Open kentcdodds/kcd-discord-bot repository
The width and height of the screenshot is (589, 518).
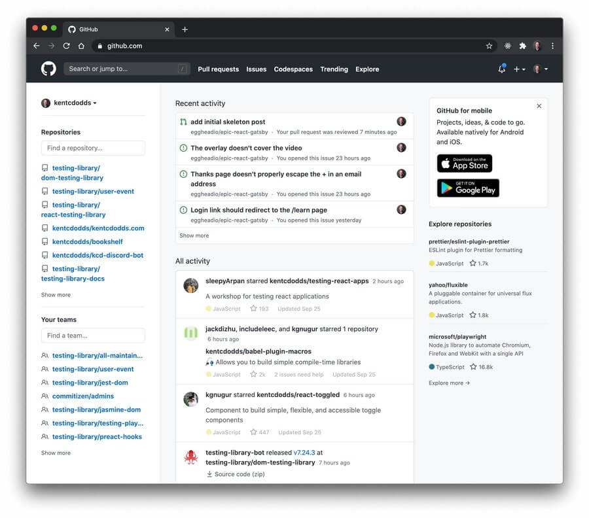click(x=98, y=255)
